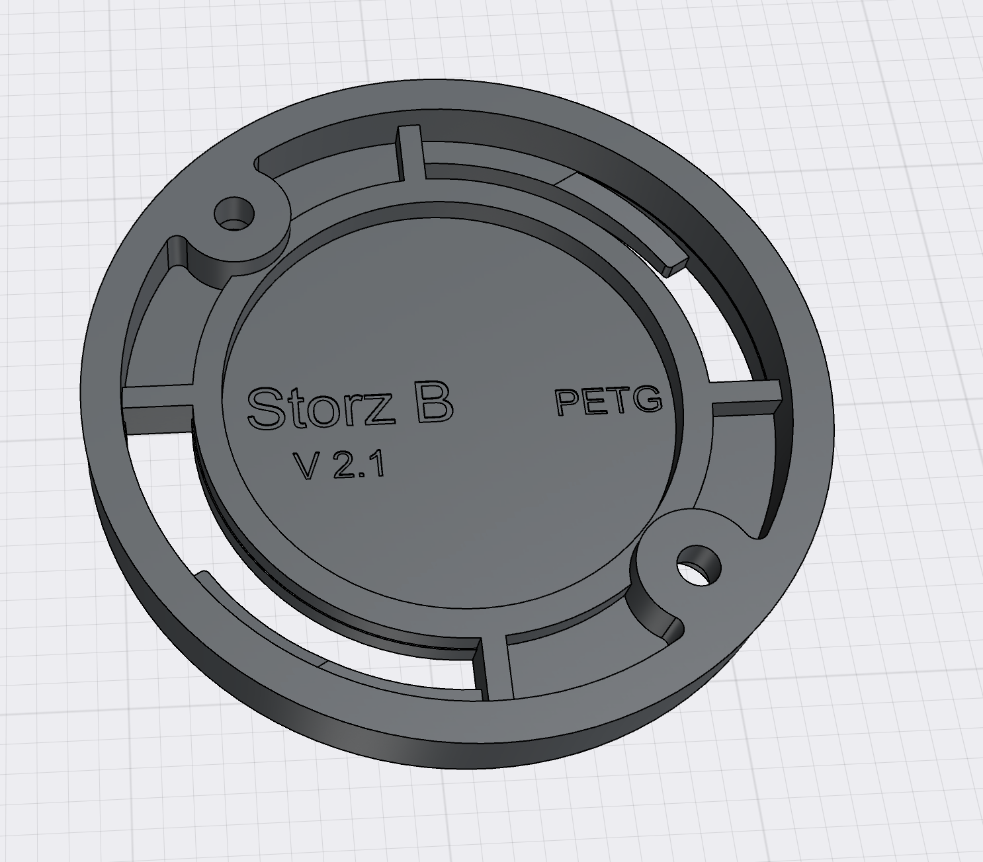The height and width of the screenshot is (862, 983).
Task: Select the lower-right screw hole on model
Action: pyautogui.click(x=698, y=565)
